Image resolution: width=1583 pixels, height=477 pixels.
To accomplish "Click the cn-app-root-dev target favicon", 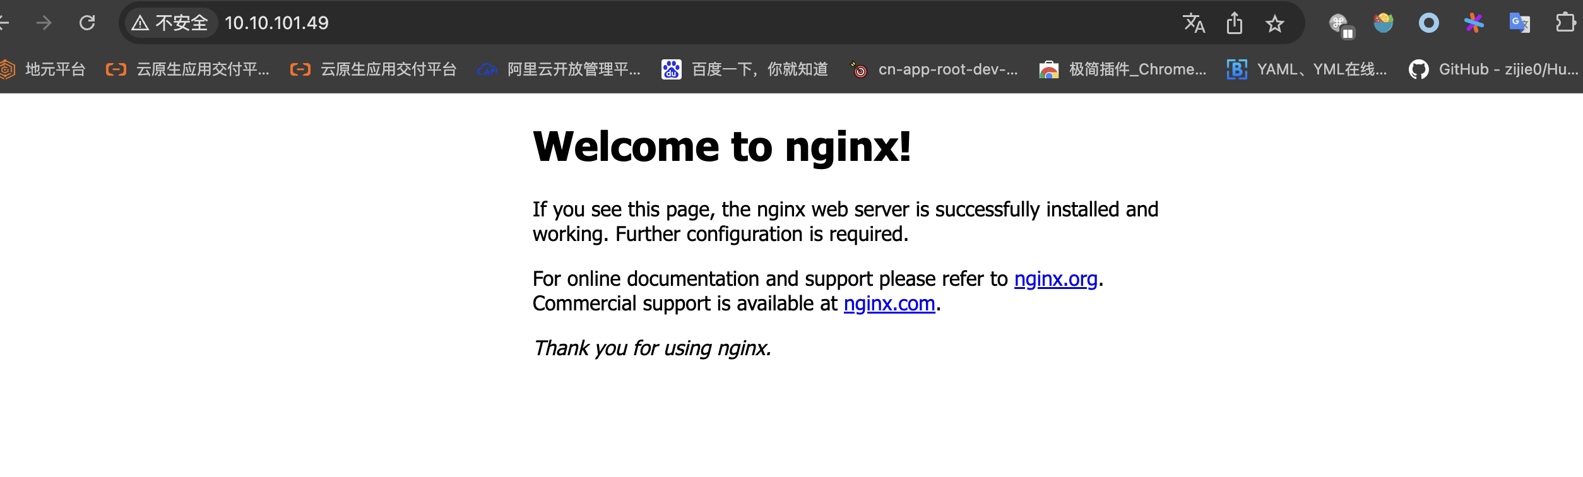I will tap(858, 69).
